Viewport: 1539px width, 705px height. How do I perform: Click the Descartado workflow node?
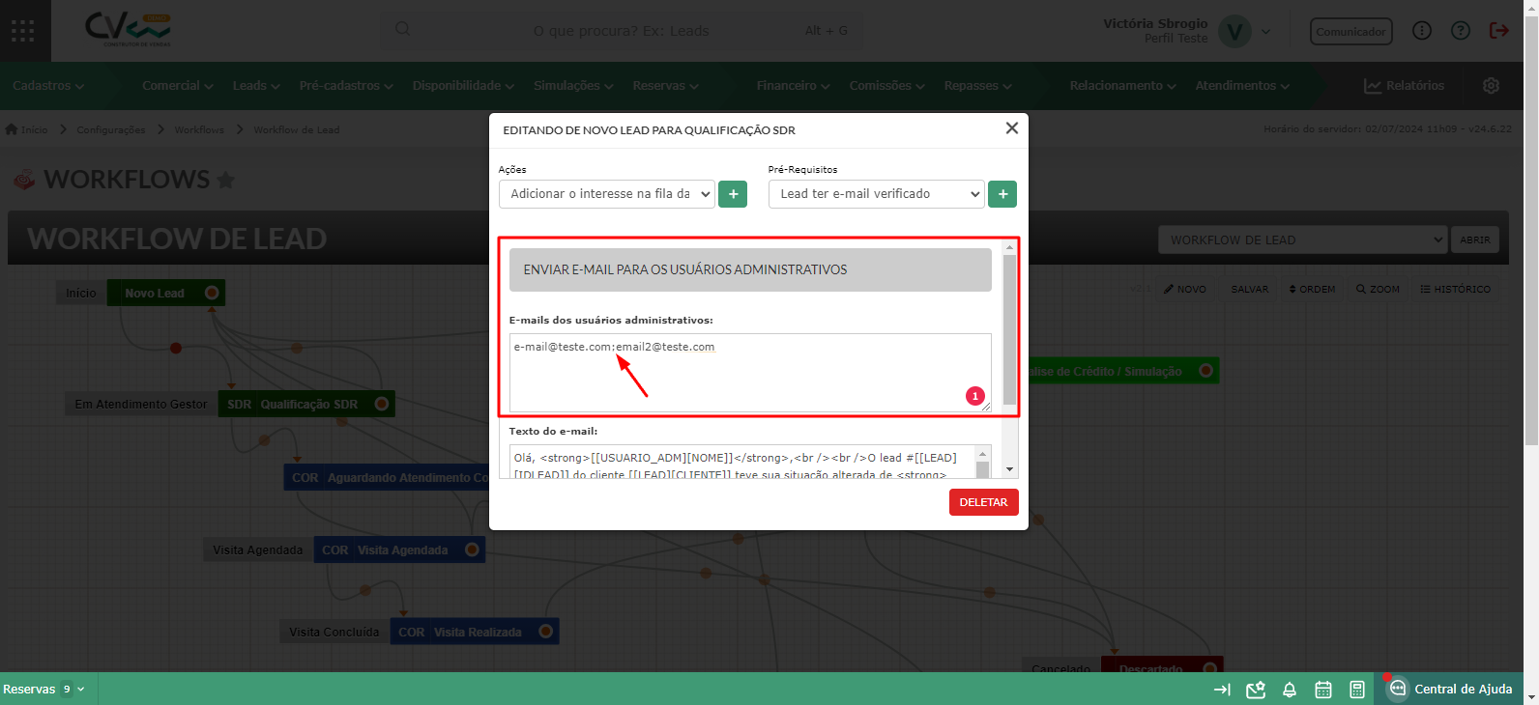[1163, 665]
